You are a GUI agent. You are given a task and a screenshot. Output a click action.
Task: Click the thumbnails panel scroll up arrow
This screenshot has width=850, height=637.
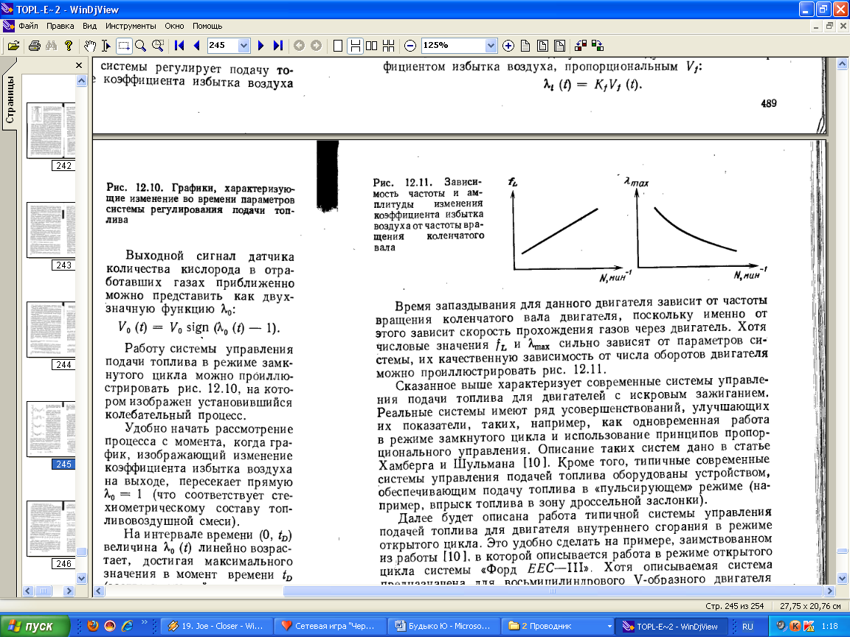pyautogui.click(x=81, y=80)
